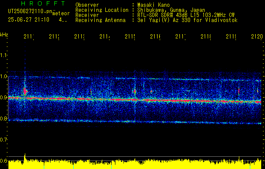This screenshot has width=265, height=169.
Task: Click the 2120 time axis label
Action: point(257,37)
